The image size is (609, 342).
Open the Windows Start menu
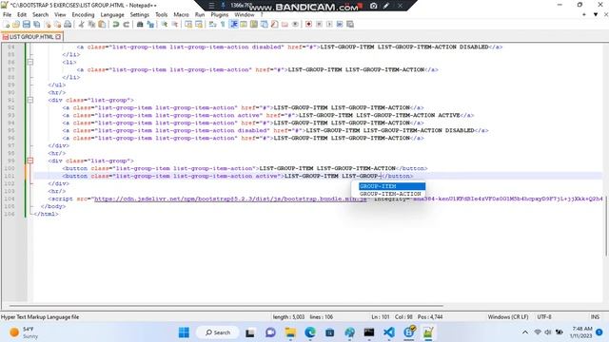pos(184,332)
